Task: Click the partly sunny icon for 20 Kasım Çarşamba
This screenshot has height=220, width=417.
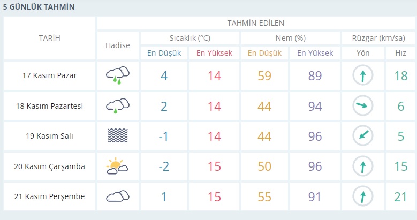Action: pyautogui.click(x=118, y=166)
